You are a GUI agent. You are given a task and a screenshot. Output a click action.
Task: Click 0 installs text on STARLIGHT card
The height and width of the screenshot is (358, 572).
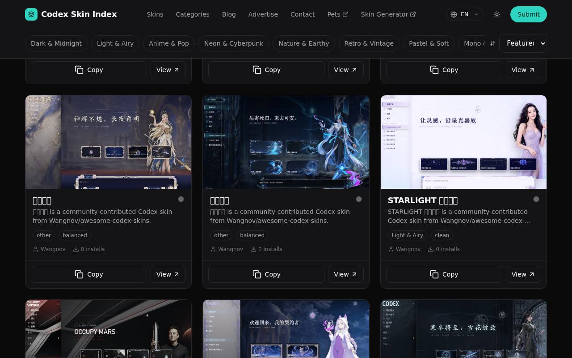pyautogui.click(x=448, y=249)
